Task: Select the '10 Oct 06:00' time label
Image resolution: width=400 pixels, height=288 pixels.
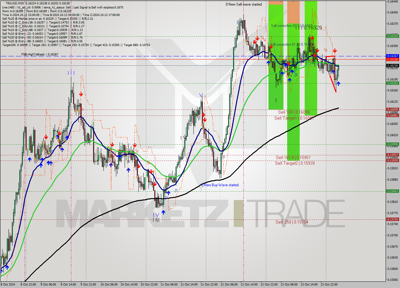Action: 109,285
